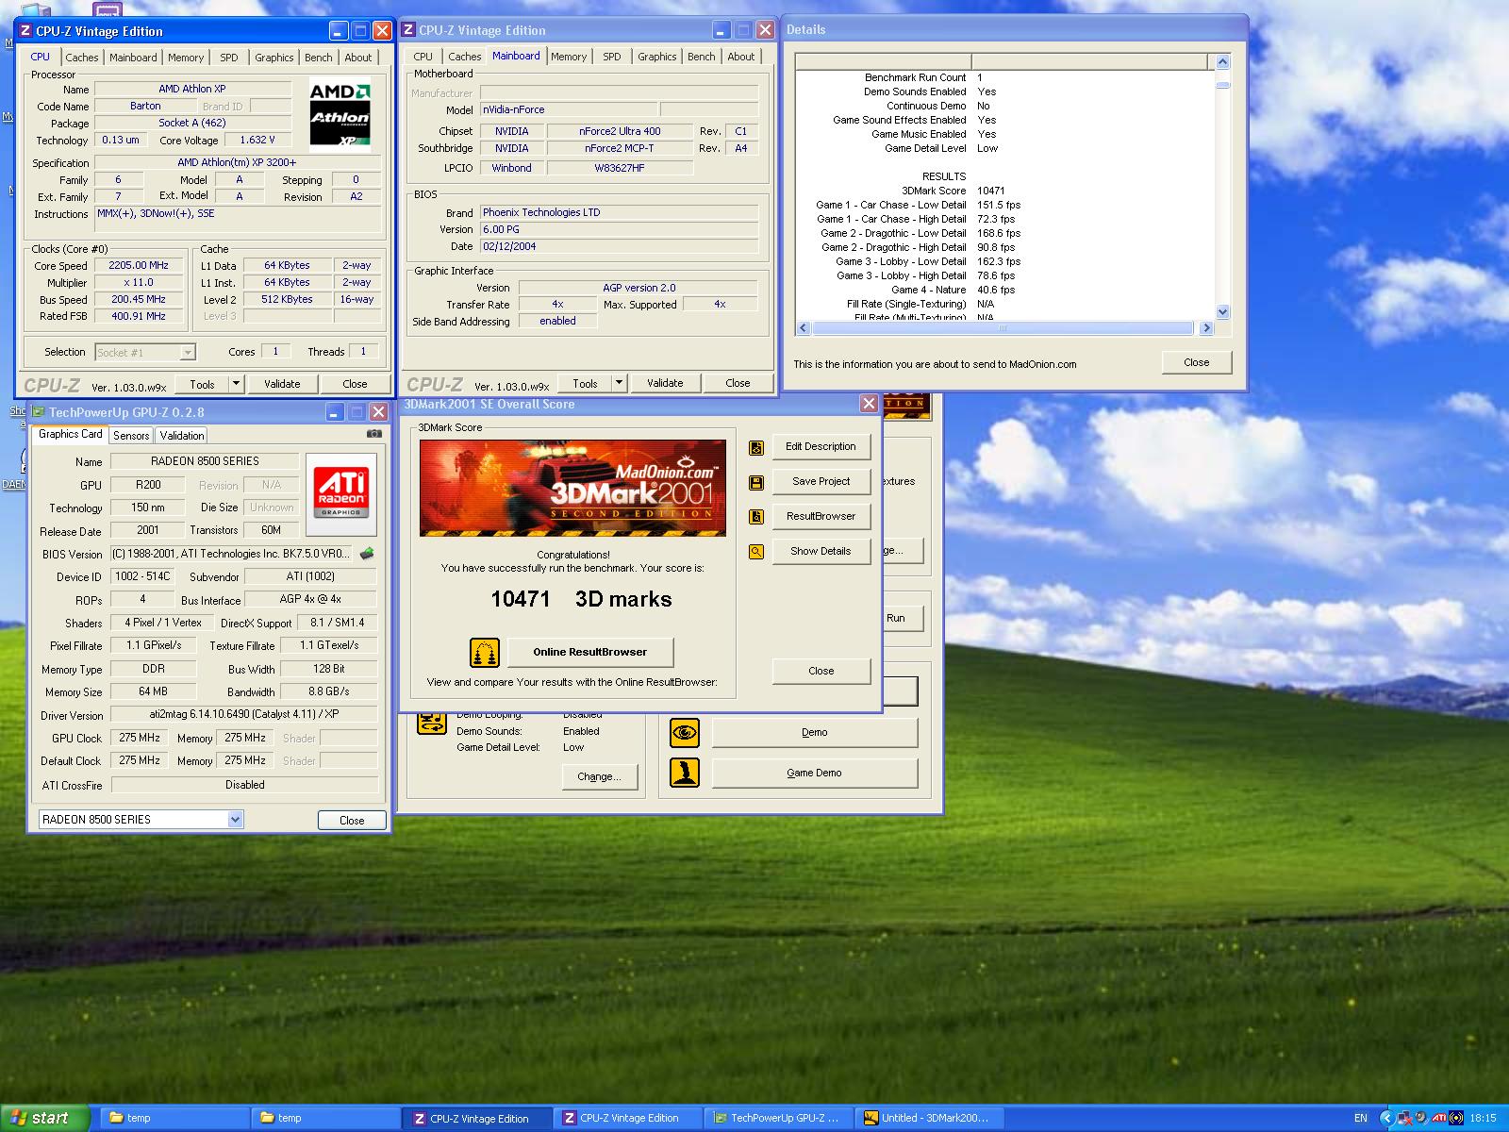Viewport: 1509px width, 1132px height.
Task: Open the Graphics tab in the Mainboard CPU-Z window
Action: coord(656,57)
